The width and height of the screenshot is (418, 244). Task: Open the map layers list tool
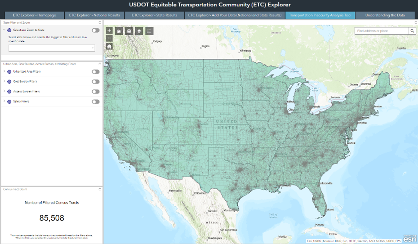click(139, 31)
